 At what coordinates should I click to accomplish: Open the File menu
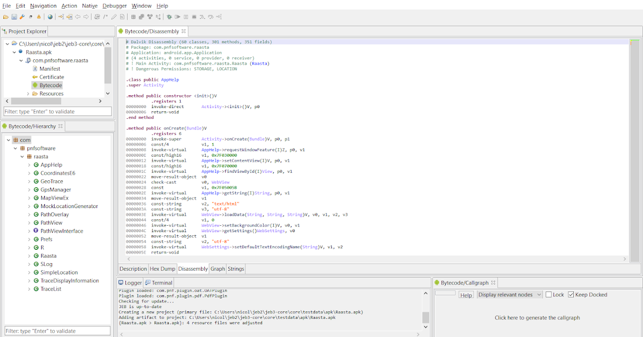[x=6, y=5]
